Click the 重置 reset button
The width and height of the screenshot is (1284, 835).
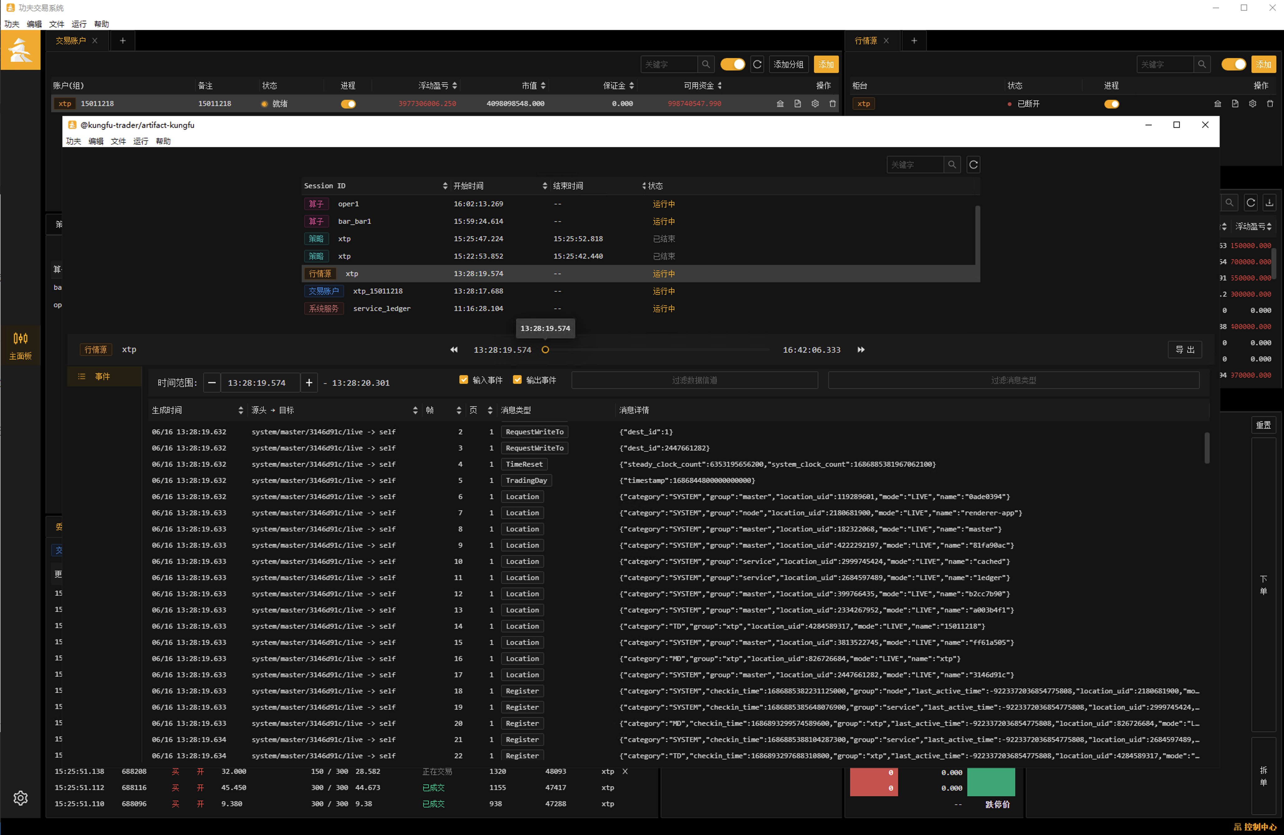coord(1263,425)
